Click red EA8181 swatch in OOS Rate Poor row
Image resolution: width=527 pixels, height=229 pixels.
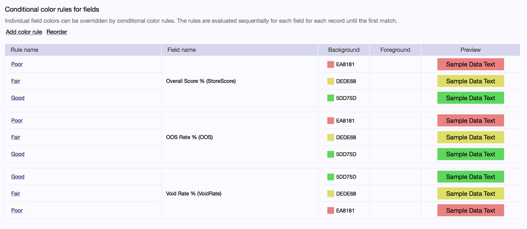pyautogui.click(x=331, y=121)
